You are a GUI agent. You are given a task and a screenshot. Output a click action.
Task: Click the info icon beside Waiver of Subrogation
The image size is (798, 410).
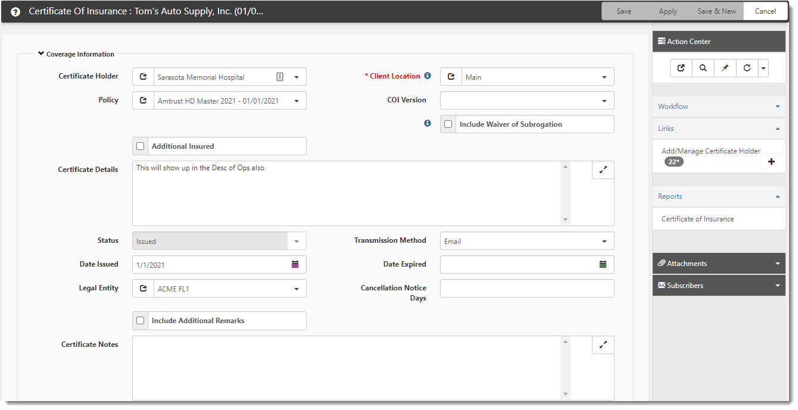427,124
